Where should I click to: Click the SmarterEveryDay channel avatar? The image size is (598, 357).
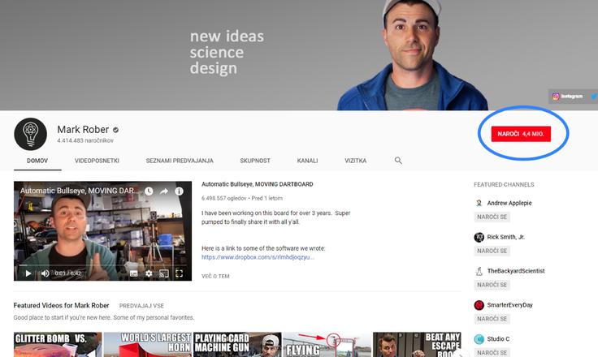479,305
